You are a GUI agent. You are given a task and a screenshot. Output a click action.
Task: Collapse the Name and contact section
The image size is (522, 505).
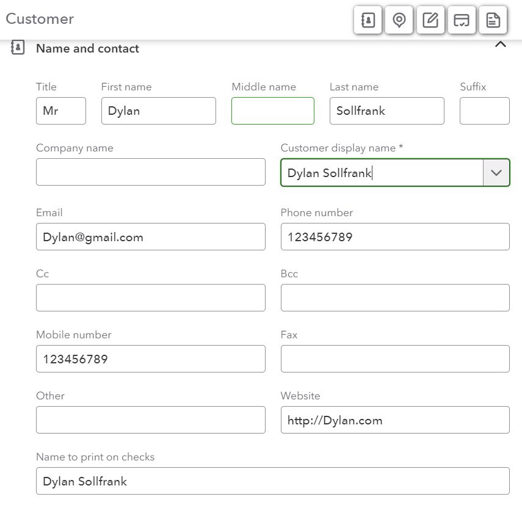pyautogui.click(x=501, y=45)
